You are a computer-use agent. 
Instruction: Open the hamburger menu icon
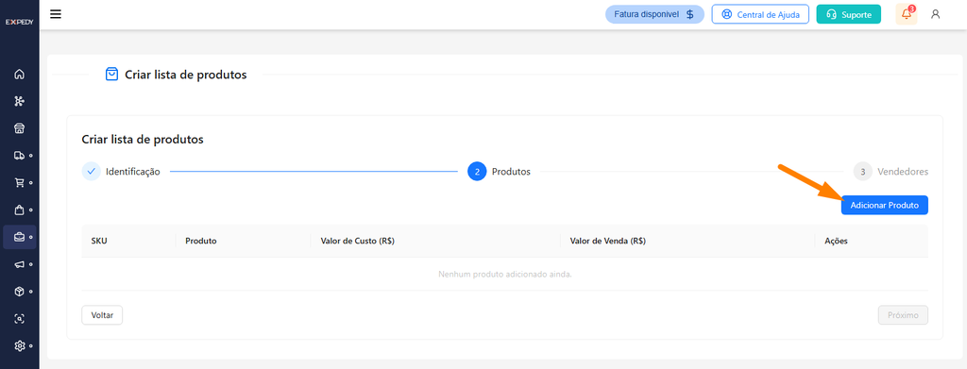pyautogui.click(x=56, y=14)
